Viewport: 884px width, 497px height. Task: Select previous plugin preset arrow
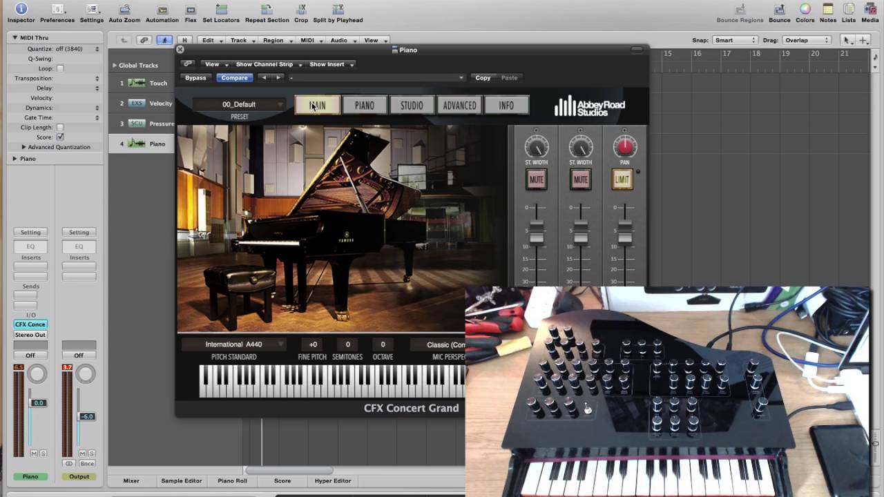pyautogui.click(x=264, y=78)
